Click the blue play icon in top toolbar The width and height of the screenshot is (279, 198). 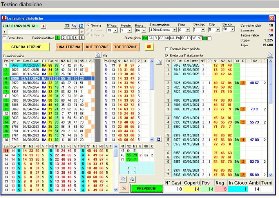click(x=81, y=26)
